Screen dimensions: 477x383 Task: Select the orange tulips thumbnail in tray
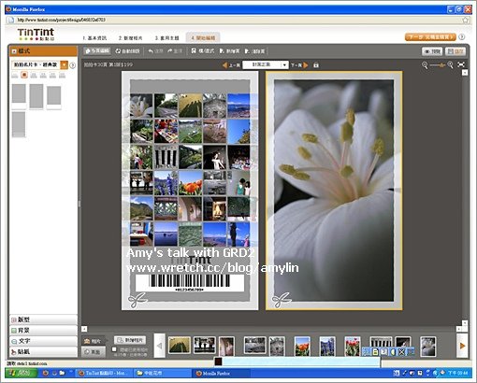click(302, 346)
